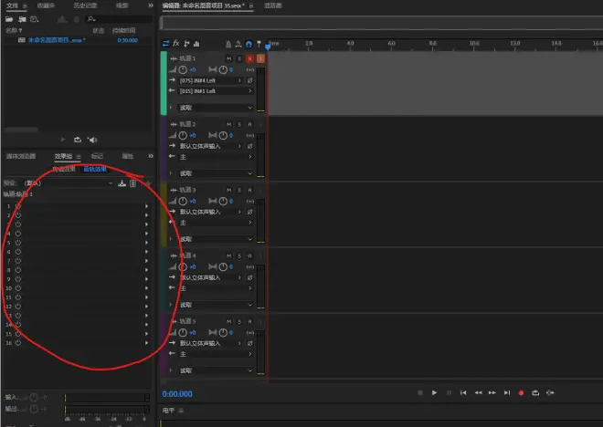This screenshot has width=603, height=427.
Task: Toggle Loop Playback button in transport
Action: [x=535, y=393]
